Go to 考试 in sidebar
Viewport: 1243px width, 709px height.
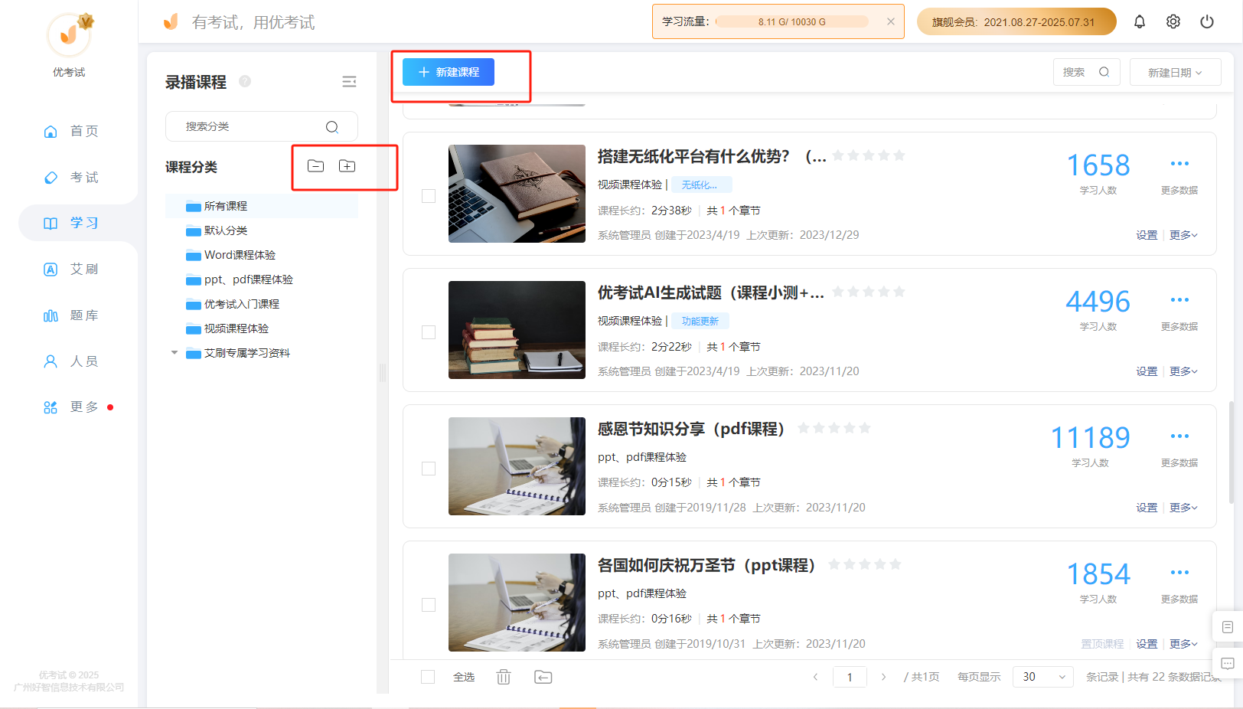pyautogui.click(x=71, y=177)
